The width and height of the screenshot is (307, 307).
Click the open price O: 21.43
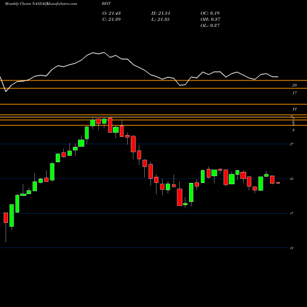[x=111, y=14]
